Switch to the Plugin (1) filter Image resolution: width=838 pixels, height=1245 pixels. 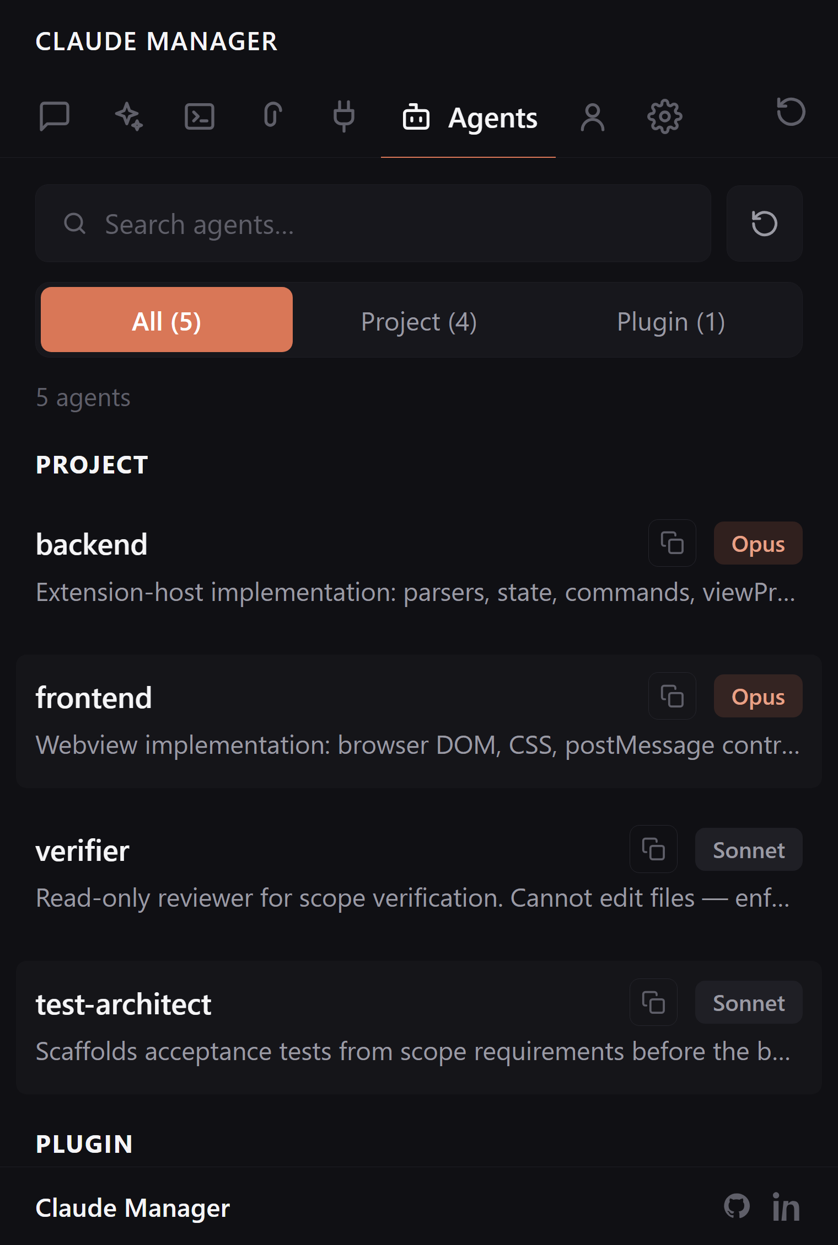[x=671, y=320]
